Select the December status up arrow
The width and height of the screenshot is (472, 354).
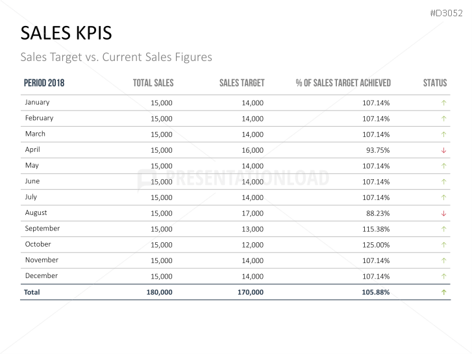pos(443,276)
